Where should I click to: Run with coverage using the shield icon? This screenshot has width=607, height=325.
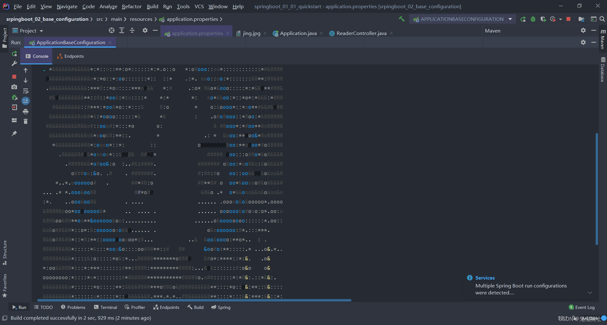(x=543, y=19)
